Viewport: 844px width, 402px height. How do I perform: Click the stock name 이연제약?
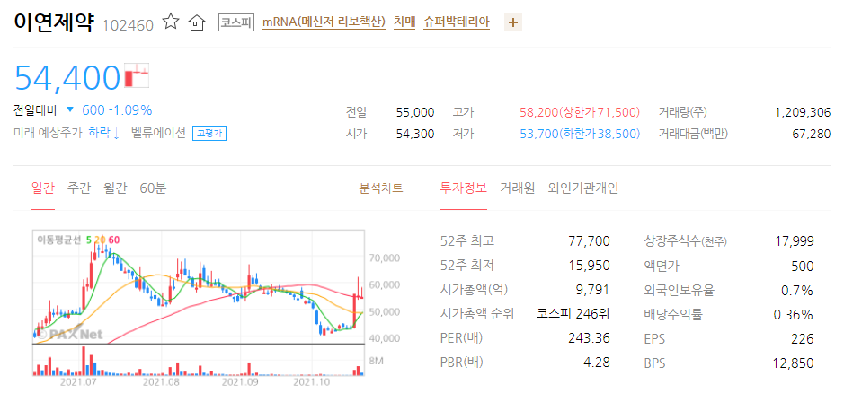(54, 22)
